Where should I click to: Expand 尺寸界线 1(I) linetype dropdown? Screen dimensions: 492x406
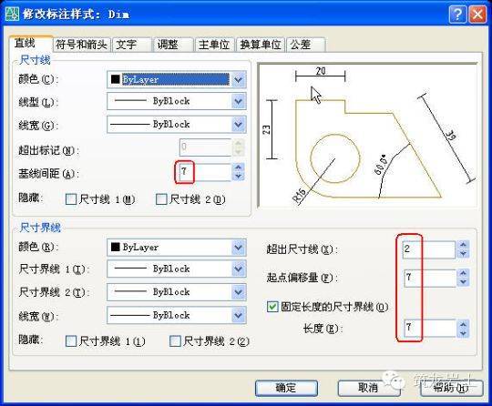[239, 269]
